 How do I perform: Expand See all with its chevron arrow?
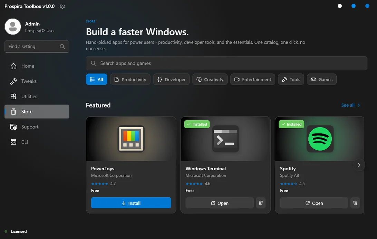(359, 105)
